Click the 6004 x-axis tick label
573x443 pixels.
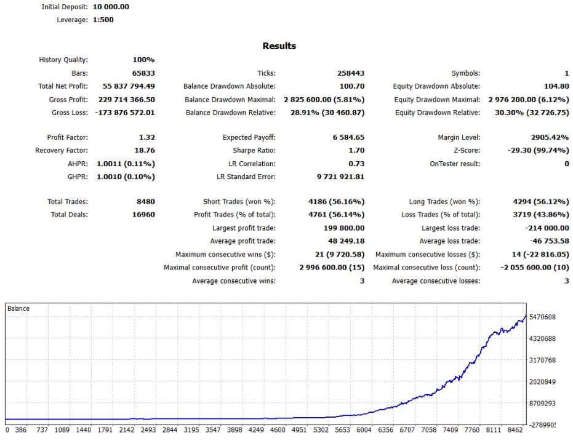[x=364, y=430]
